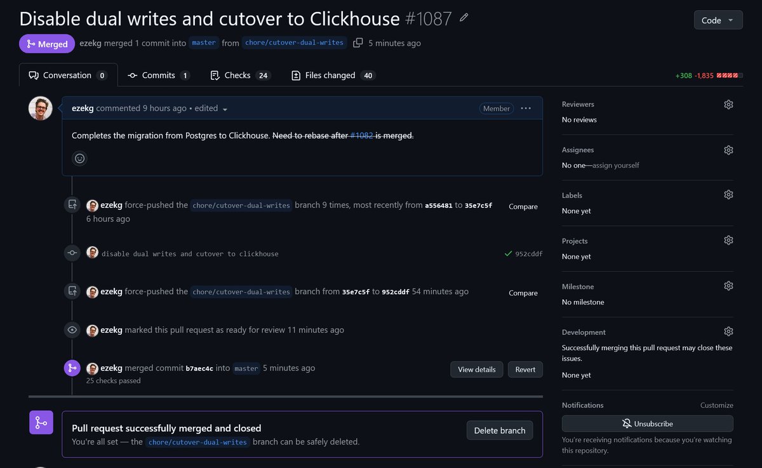Customize notification settings
Viewport: 762px width, 468px height.
point(716,405)
